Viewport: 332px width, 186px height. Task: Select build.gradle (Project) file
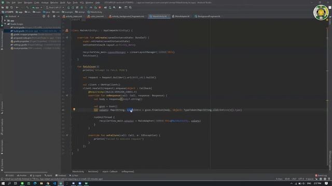36,27
